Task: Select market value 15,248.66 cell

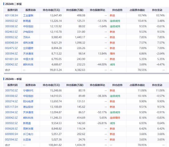Action: coord(56,90)
